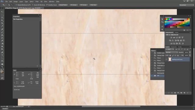
Task: Open the Window menu
Action: pos(51,2)
